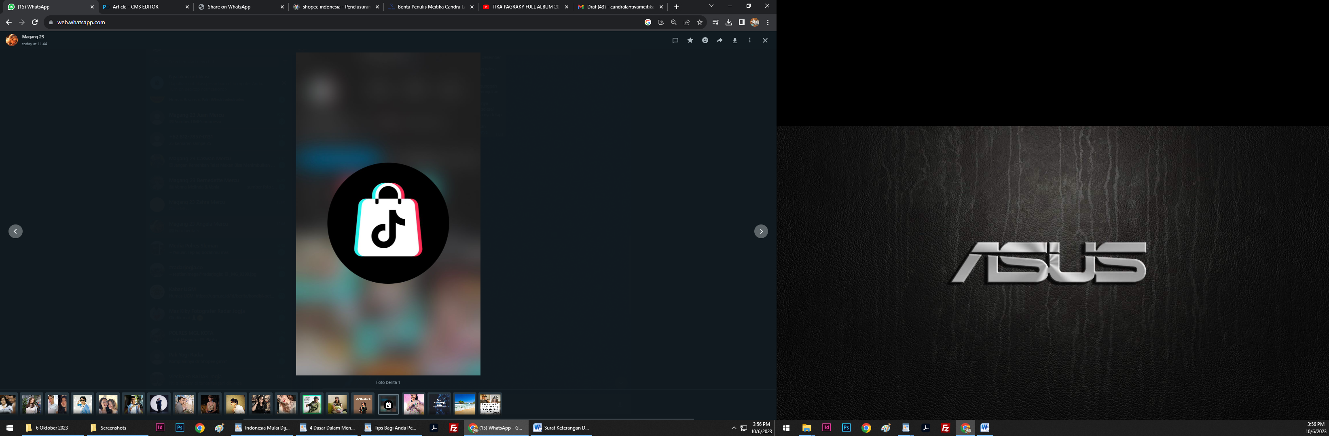Open Word icon on the ASUS monitor taskbar
Viewport: 1329px width, 436px height.
[985, 428]
